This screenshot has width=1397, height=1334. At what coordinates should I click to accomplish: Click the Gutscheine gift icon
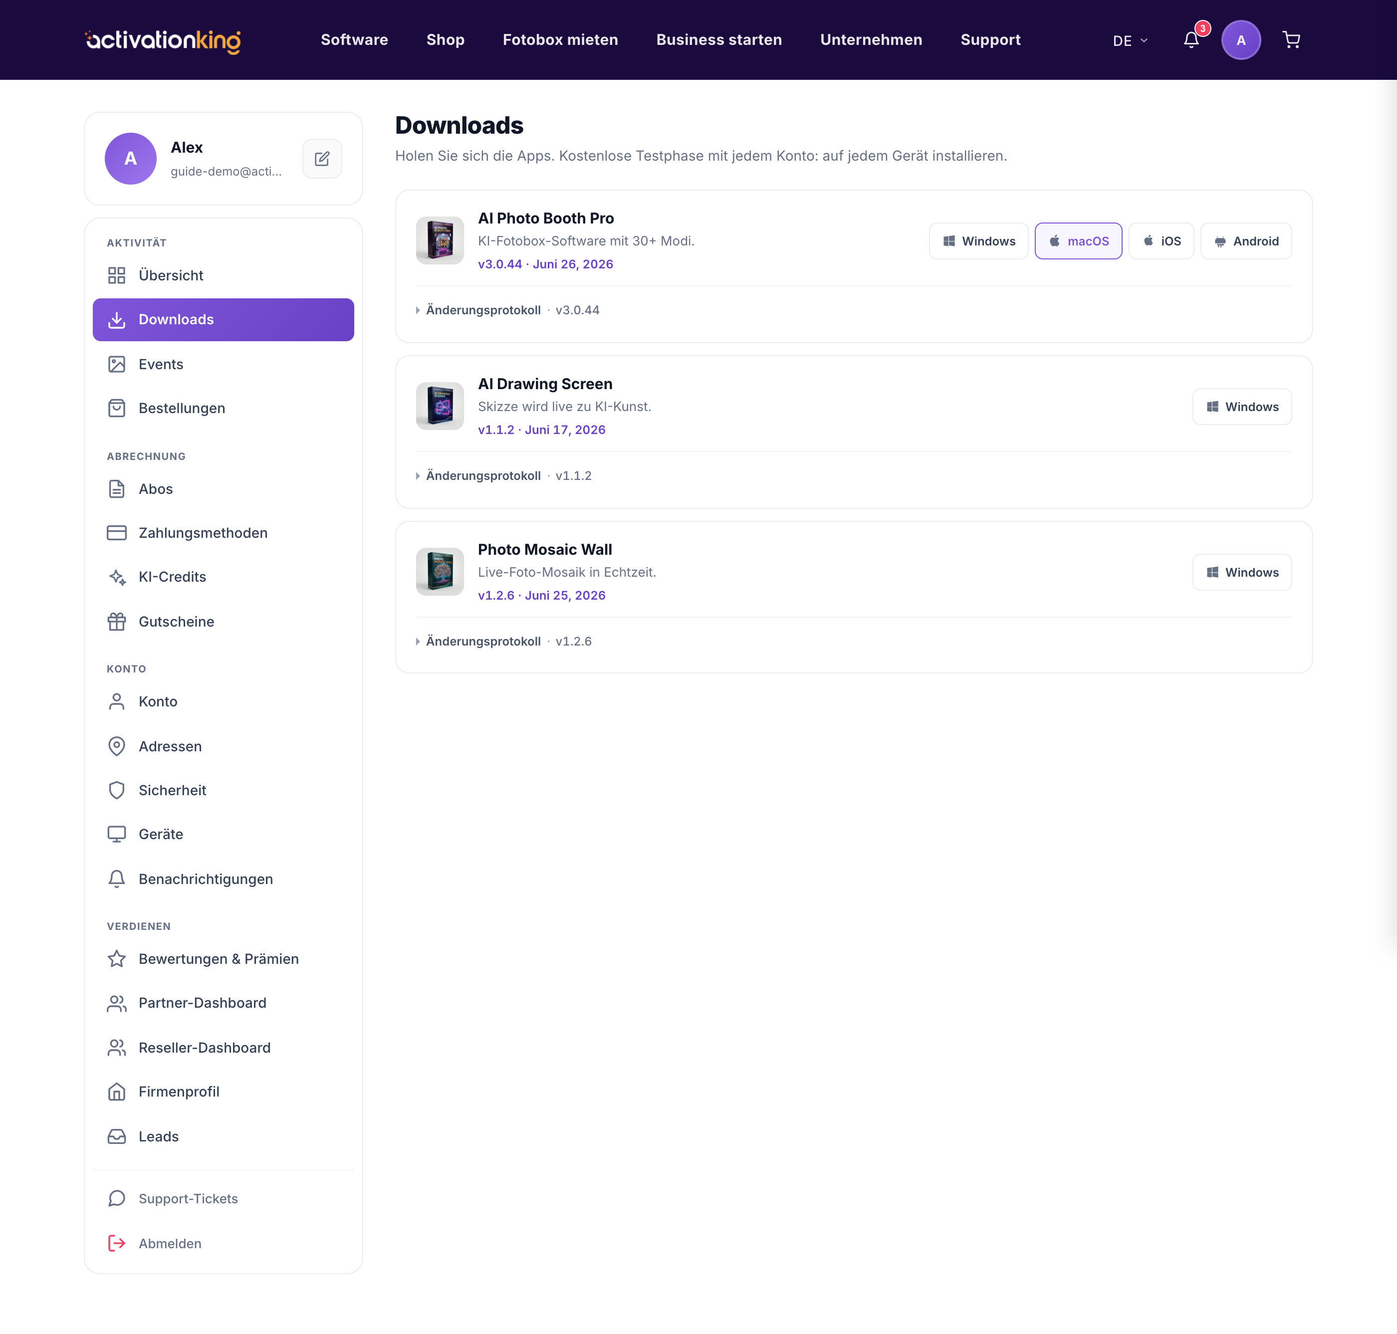[x=117, y=622]
